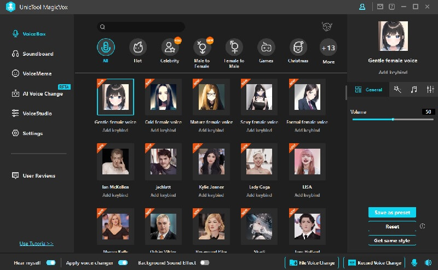Toggle the Hear myself switch
Image resolution: width=438 pixels, height=270 pixels.
coord(51,263)
